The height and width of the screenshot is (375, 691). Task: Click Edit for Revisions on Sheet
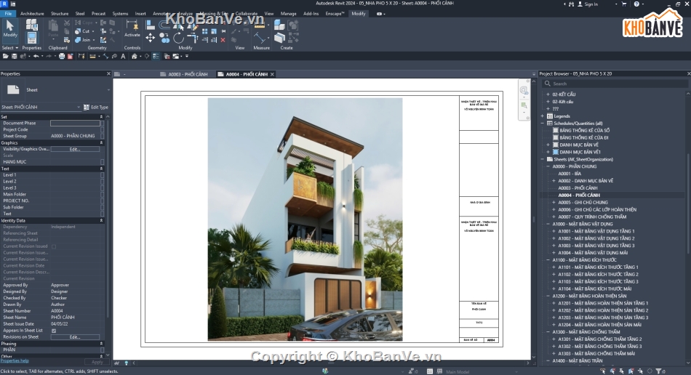pyautogui.click(x=75, y=337)
